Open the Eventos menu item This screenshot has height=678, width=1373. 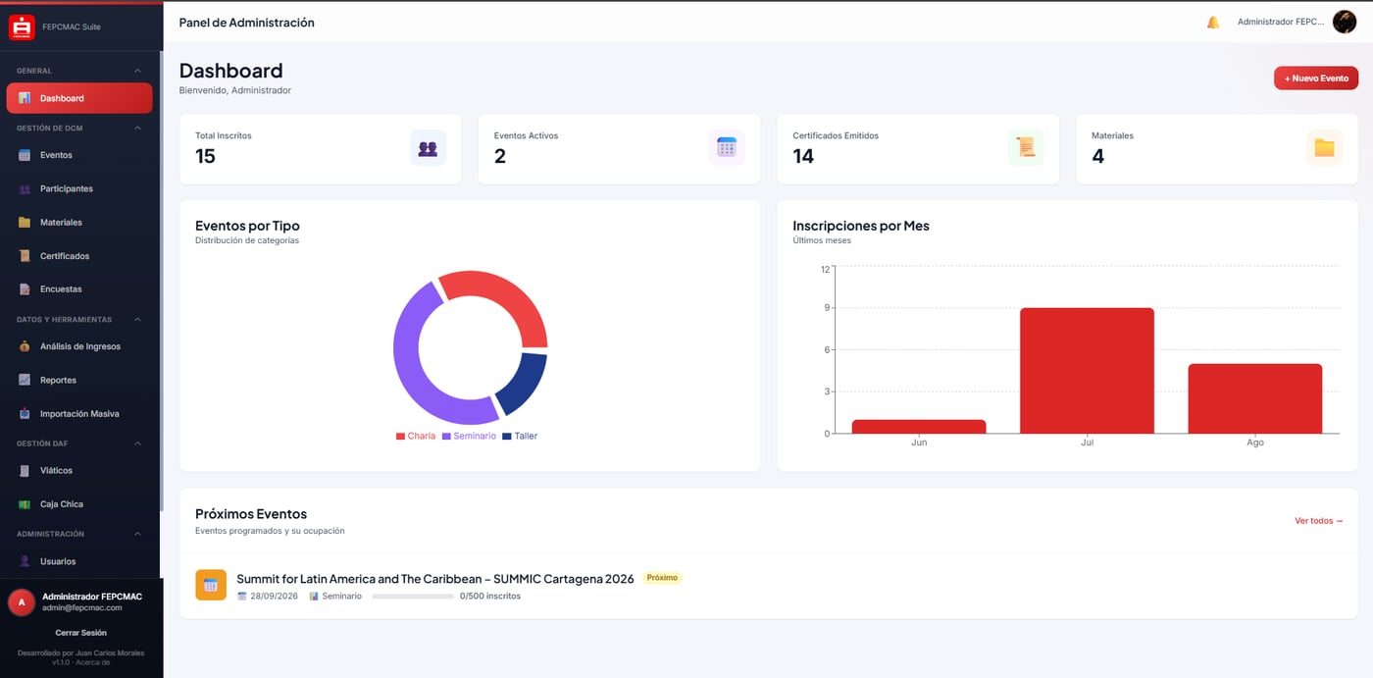pyautogui.click(x=79, y=155)
